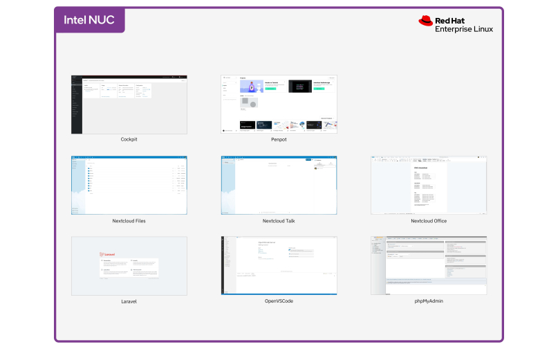Click the Nextcloud Files caption
The height and width of the screenshot is (349, 558).
click(x=129, y=221)
